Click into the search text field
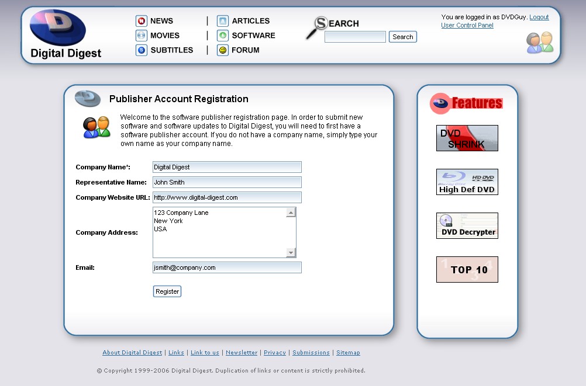This screenshot has width=586, height=386. coord(355,37)
